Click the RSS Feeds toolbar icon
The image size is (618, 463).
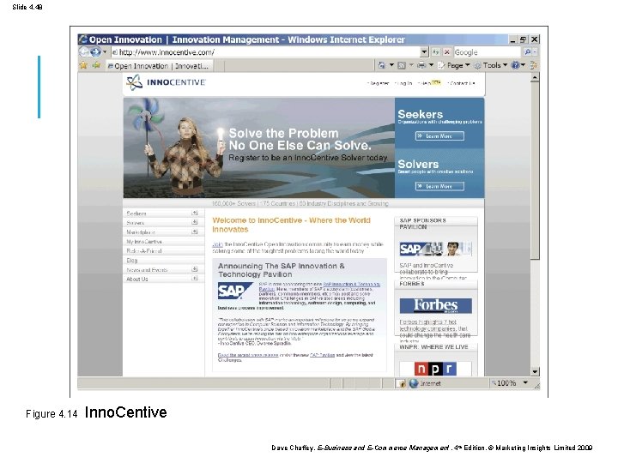(402, 65)
